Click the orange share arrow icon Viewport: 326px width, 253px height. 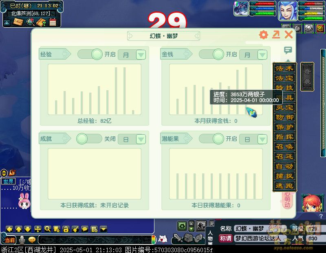tap(276, 35)
